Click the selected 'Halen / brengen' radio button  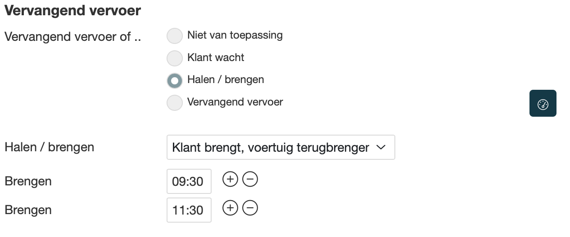[x=175, y=80]
